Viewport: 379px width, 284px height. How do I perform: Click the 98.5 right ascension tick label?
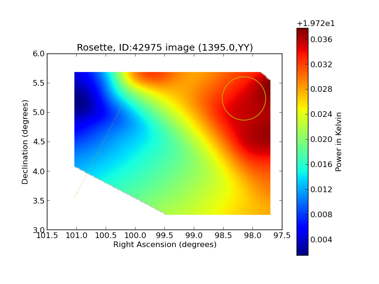point(223,235)
